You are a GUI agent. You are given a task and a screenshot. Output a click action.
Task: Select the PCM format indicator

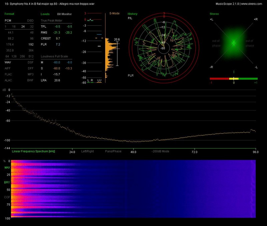tap(8, 21)
